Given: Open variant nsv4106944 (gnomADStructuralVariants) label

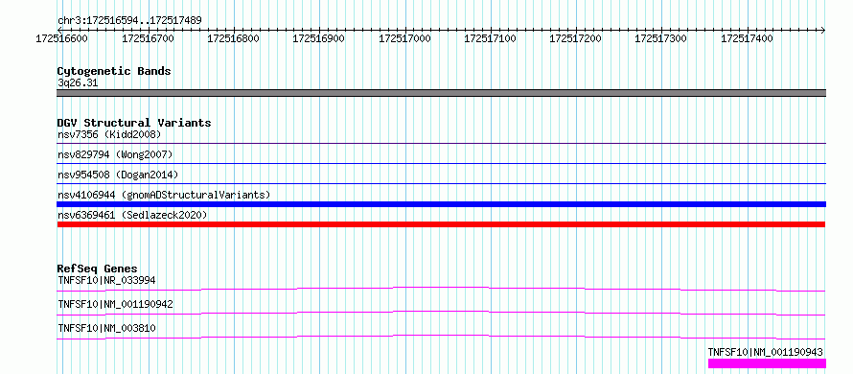Looking at the screenshot, I should (164, 195).
